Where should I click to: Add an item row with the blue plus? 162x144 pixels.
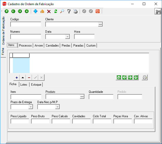coord(17,77)
